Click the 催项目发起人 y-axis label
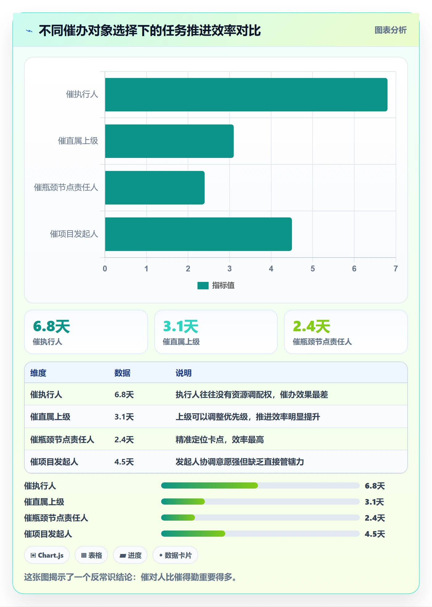This screenshot has height=607, width=432. (x=74, y=234)
